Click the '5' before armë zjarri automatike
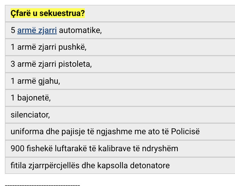Screen dimensions: 235x186 [x=13, y=30]
